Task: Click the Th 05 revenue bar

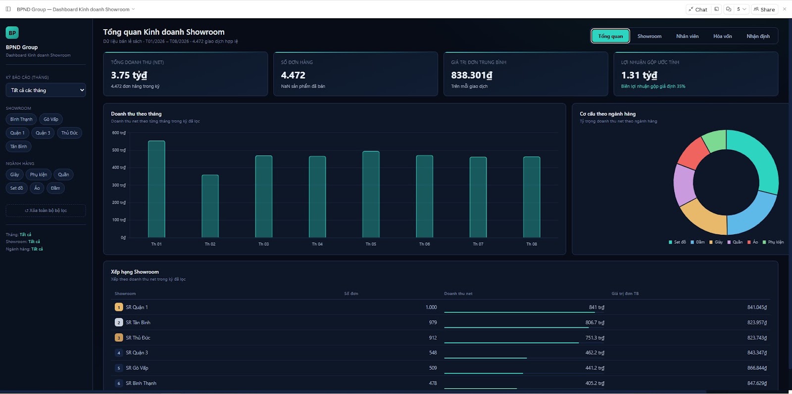Action: coord(371,194)
